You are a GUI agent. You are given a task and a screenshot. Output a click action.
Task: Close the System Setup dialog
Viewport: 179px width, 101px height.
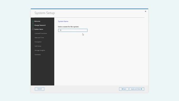(145, 11)
